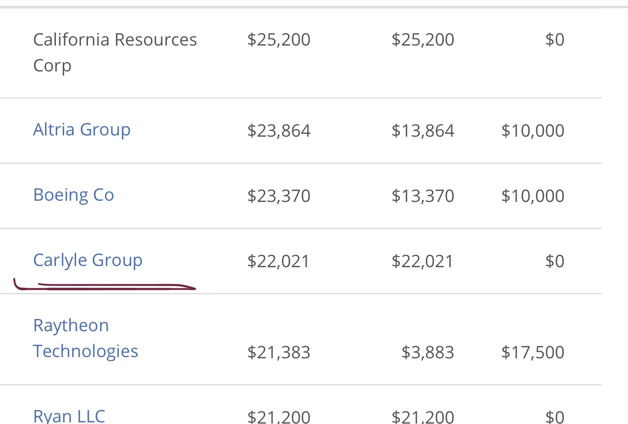Select the first $21,200 Ryan LLC total
Viewport: 628px width, 424px height.
[279, 417]
